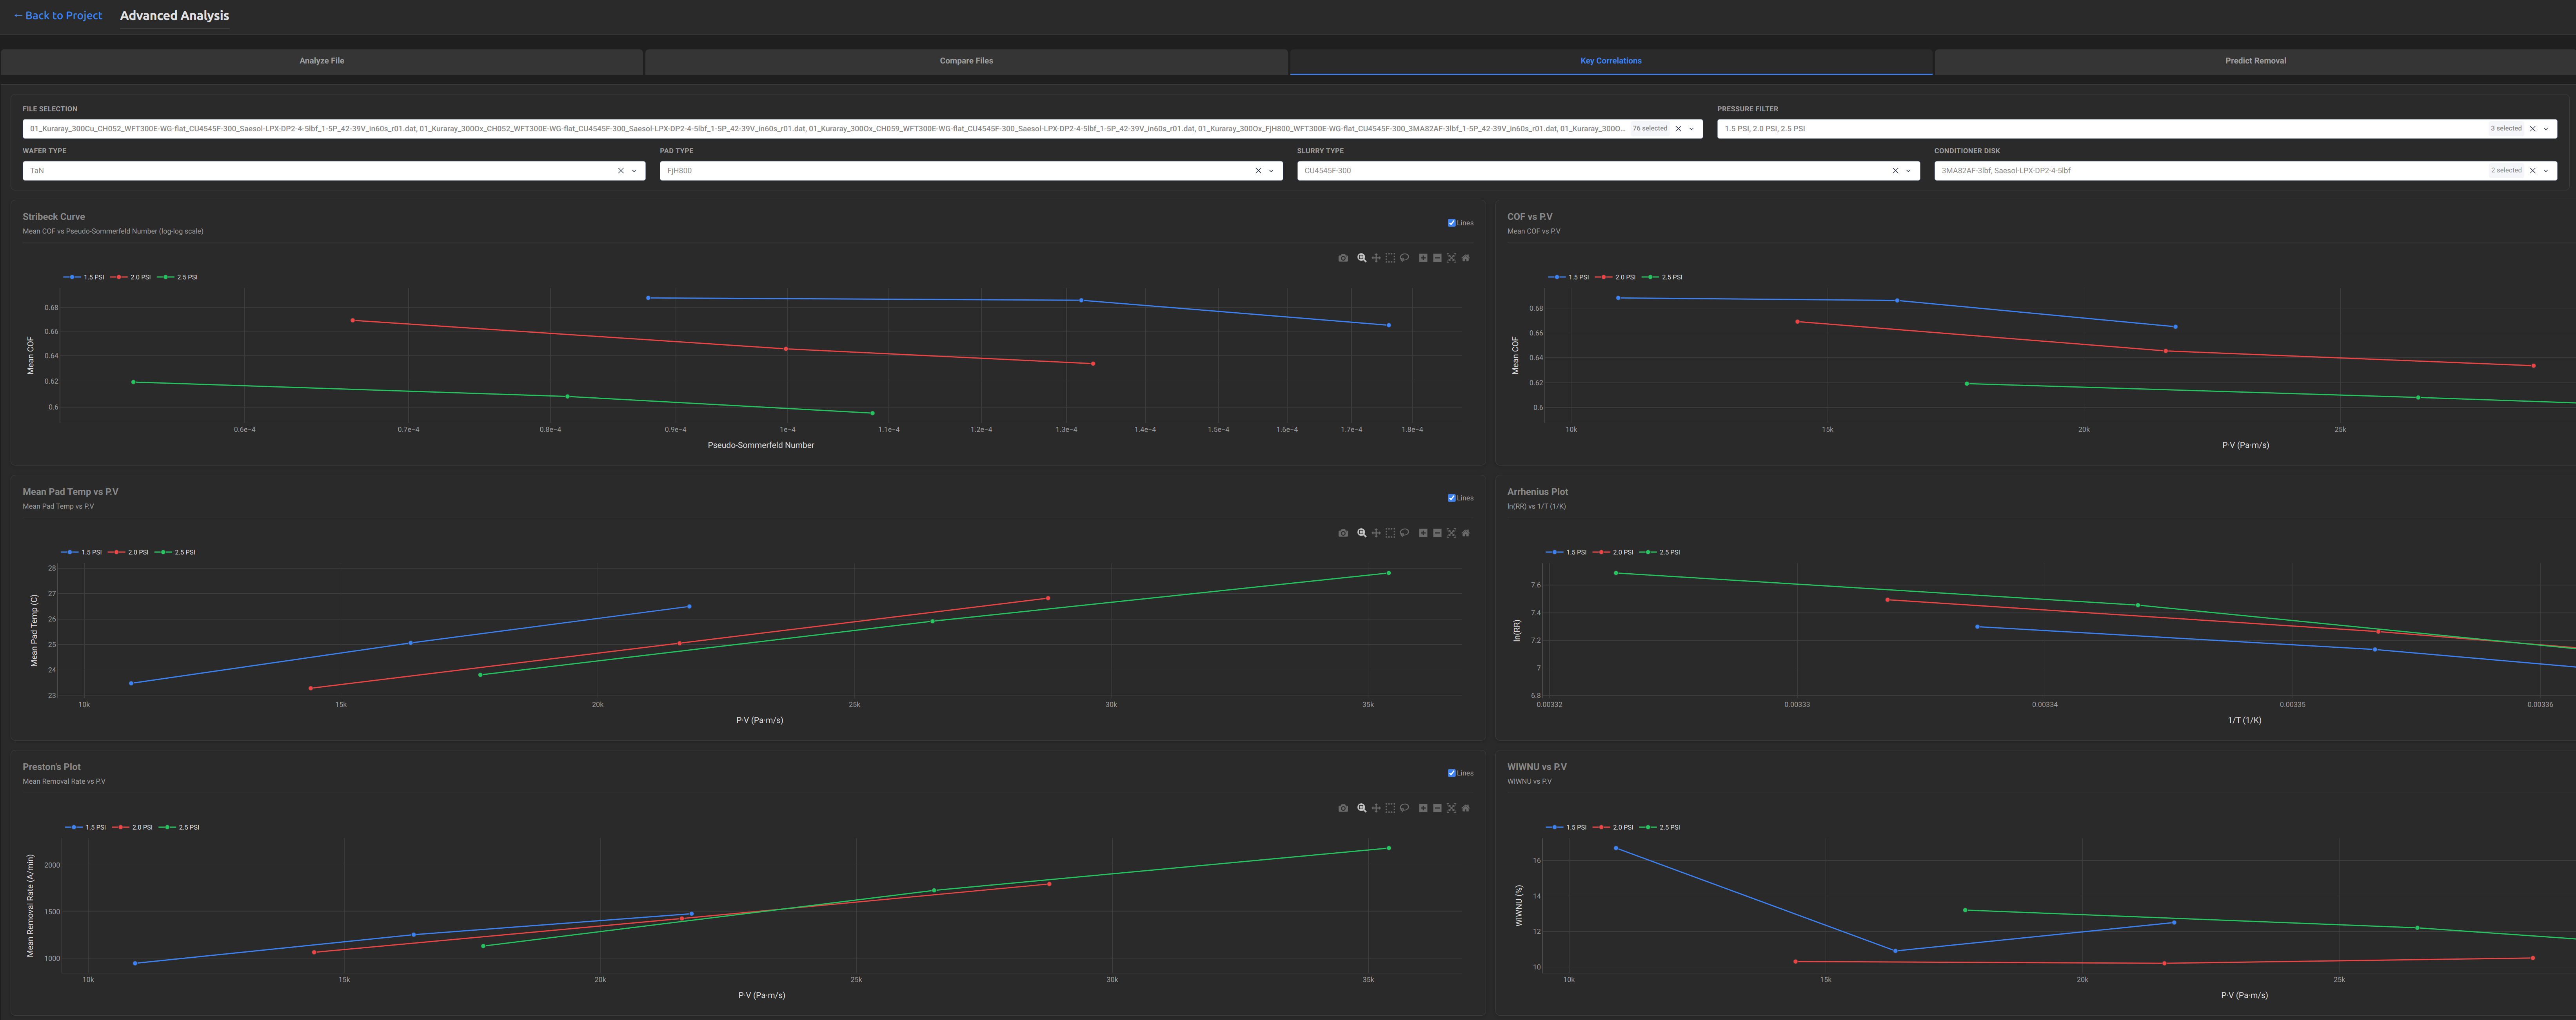Zoom in on the Mean Pad Temp chart
This screenshot has height=1020, width=2576.
[1423, 533]
